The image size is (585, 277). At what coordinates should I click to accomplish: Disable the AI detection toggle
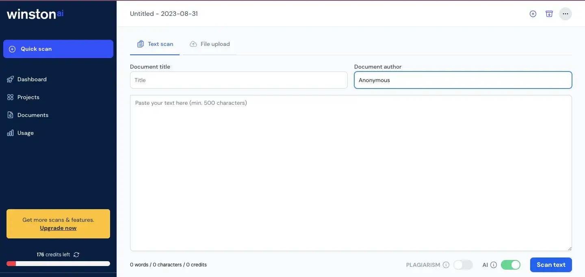tap(511, 265)
